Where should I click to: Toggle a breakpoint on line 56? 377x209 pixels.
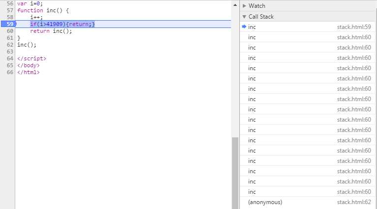pos(10,3)
